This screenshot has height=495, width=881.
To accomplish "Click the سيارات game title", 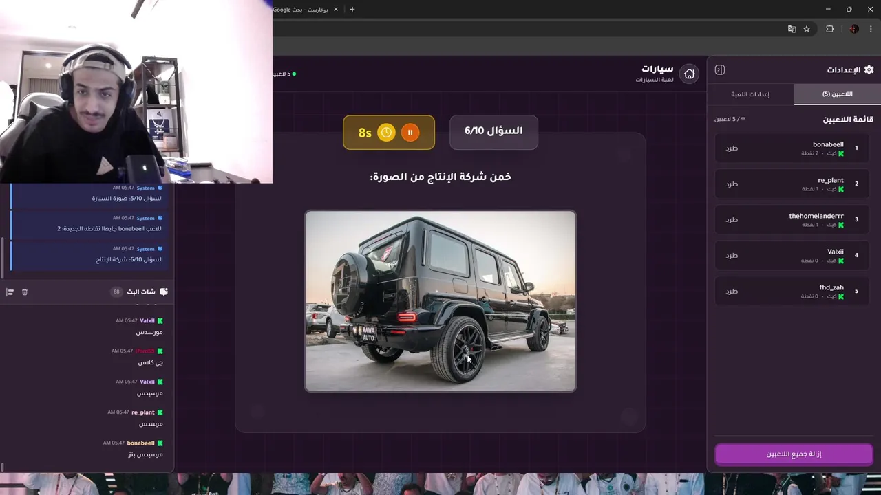I will point(657,69).
